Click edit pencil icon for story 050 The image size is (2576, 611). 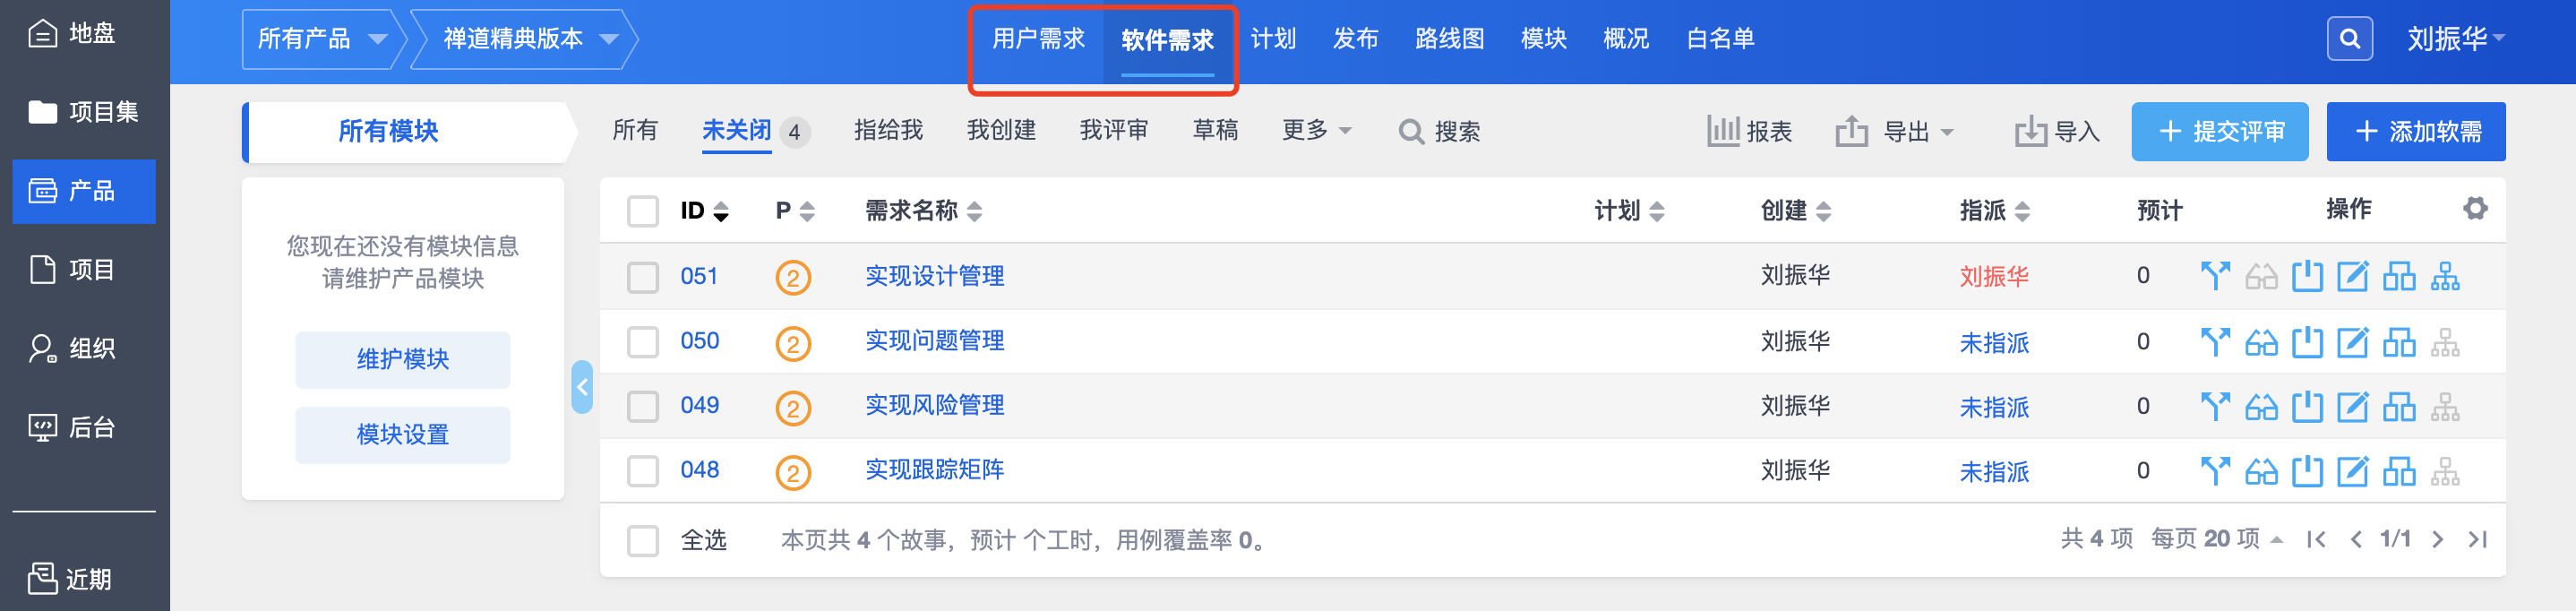[2352, 342]
